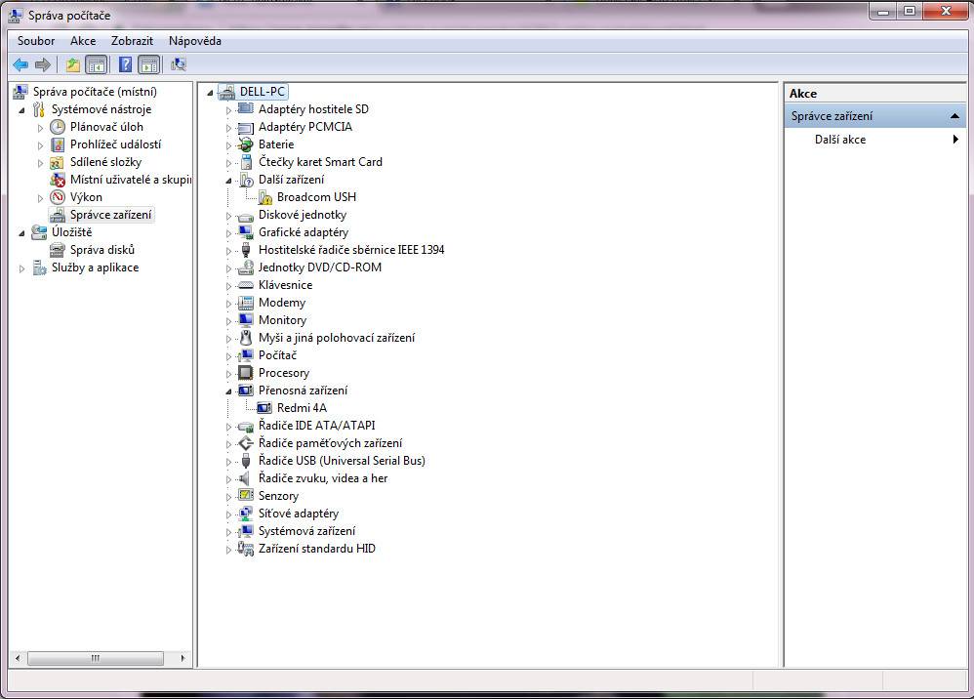974x699 pixels.
Task: Click the Klávesnice keyboard icon
Action: pyautogui.click(x=246, y=284)
